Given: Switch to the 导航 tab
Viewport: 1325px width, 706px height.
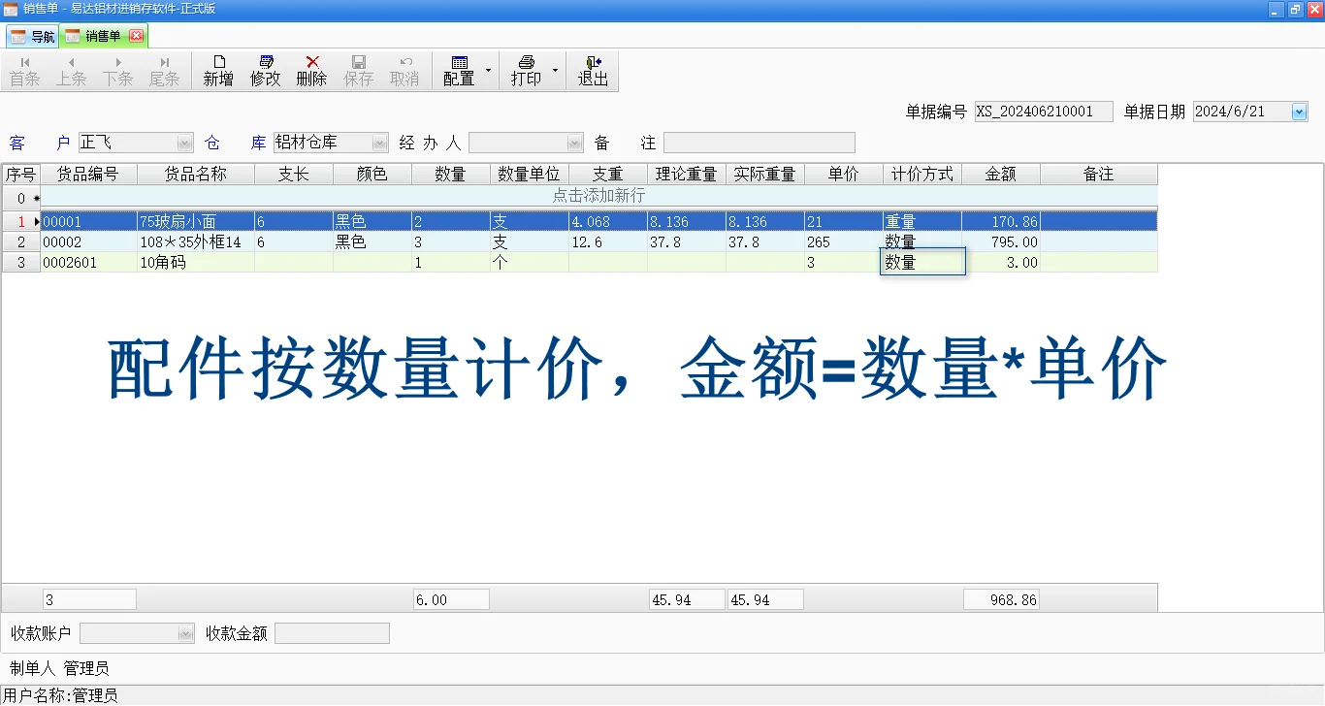Looking at the screenshot, I should pos(32,35).
